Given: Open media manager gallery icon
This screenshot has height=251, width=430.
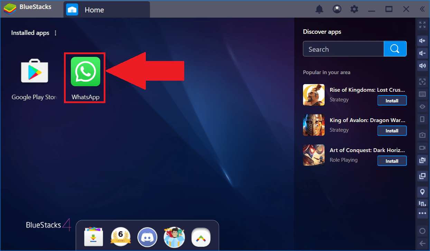Looking at the screenshot, I should pos(422,160).
